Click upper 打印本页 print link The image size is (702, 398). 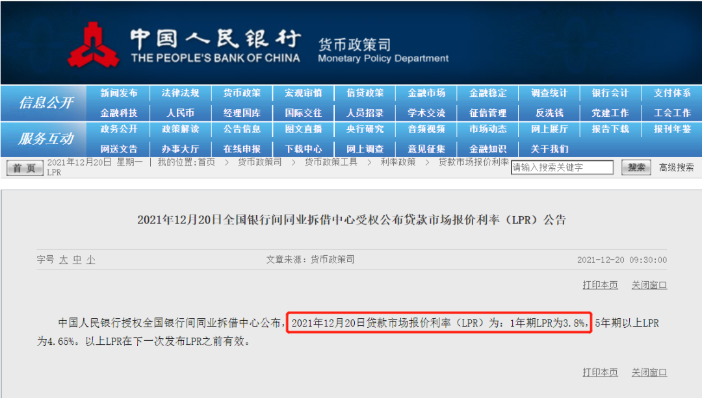click(600, 285)
